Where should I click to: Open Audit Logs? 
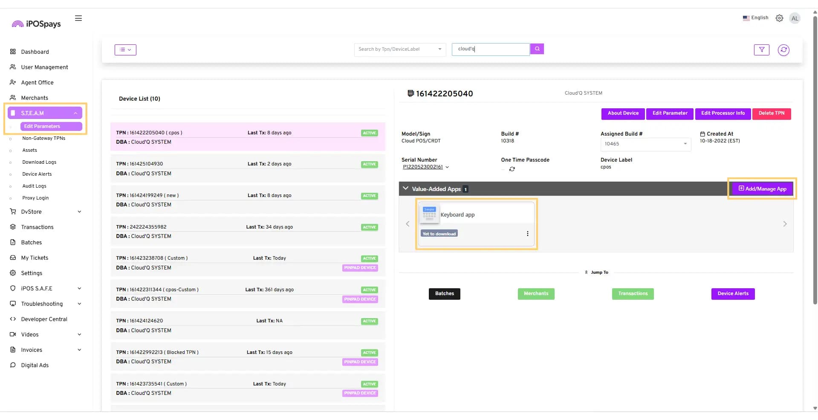34,186
